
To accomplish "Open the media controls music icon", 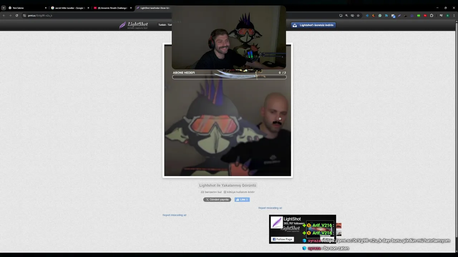I will click(441, 15).
